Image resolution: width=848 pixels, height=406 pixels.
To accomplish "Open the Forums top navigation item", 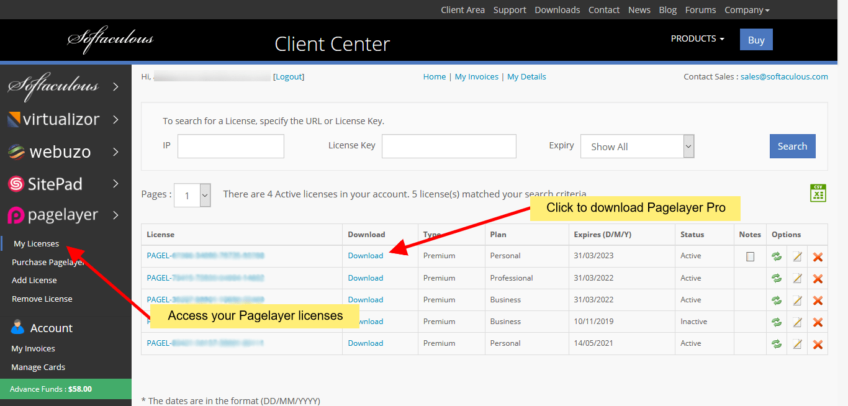I will point(700,10).
